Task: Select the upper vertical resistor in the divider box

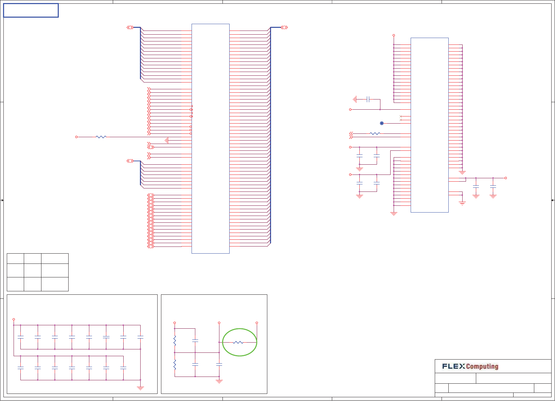Action: click(x=175, y=341)
